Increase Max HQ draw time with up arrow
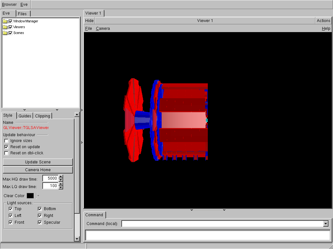 61,177
